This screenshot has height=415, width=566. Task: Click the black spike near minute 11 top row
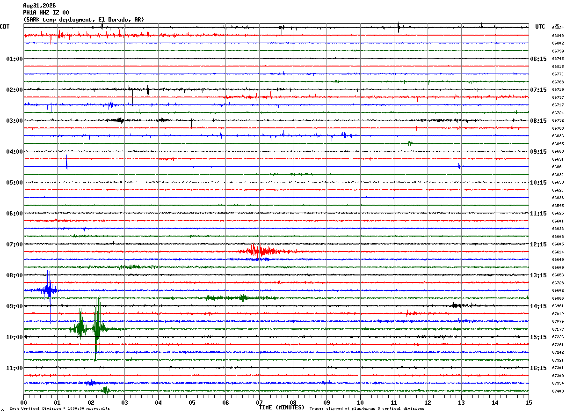(x=399, y=27)
